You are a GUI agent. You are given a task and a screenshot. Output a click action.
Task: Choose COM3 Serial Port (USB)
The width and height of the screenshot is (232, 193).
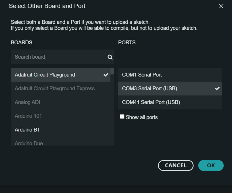tap(149, 88)
